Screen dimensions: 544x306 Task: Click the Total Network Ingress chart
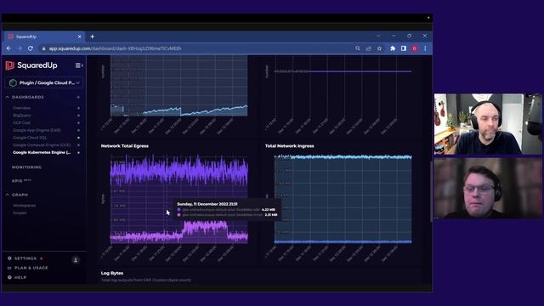(343, 200)
